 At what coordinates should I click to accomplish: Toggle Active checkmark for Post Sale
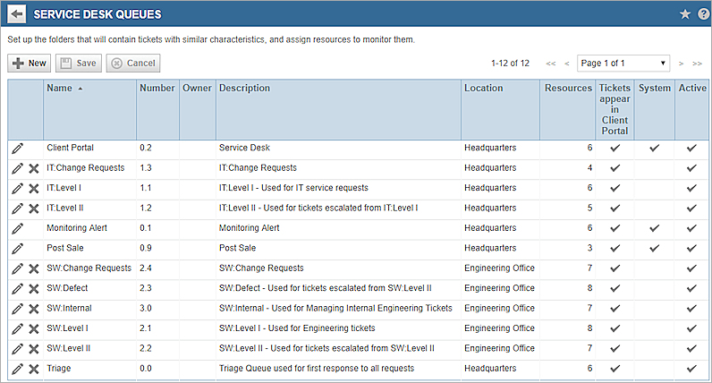[691, 248]
